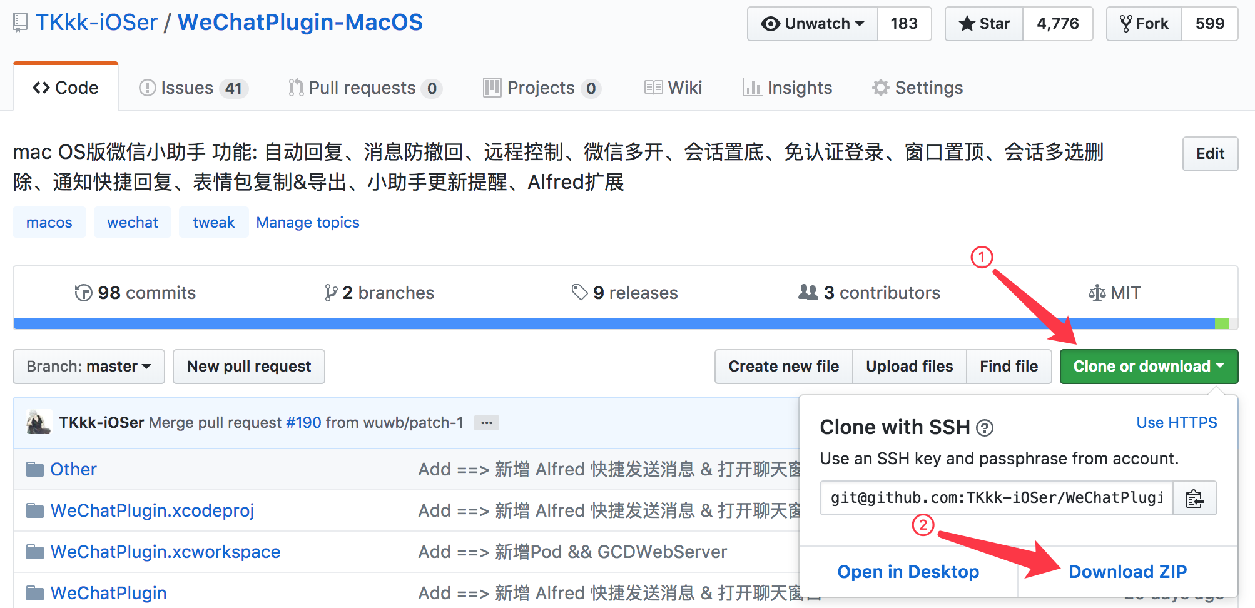This screenshot has height=608, width=1255.
Task: Edit the repository description
Action: [1210, 154]
